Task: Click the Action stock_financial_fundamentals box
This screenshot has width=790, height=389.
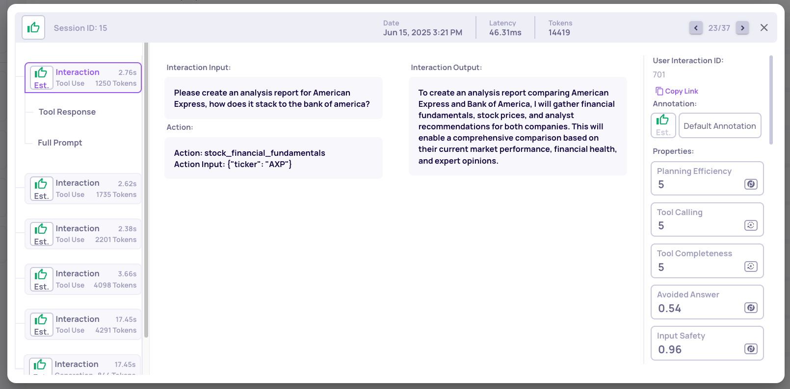Action: pyautogui.click(x=273, y=158)
